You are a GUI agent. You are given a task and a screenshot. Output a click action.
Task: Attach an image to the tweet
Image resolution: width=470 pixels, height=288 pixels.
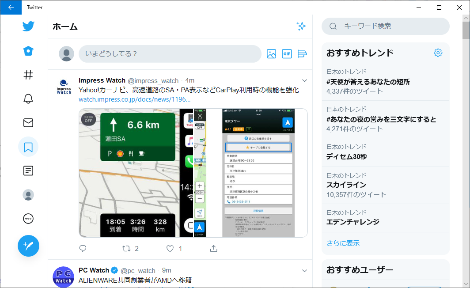tap(271, 53)
